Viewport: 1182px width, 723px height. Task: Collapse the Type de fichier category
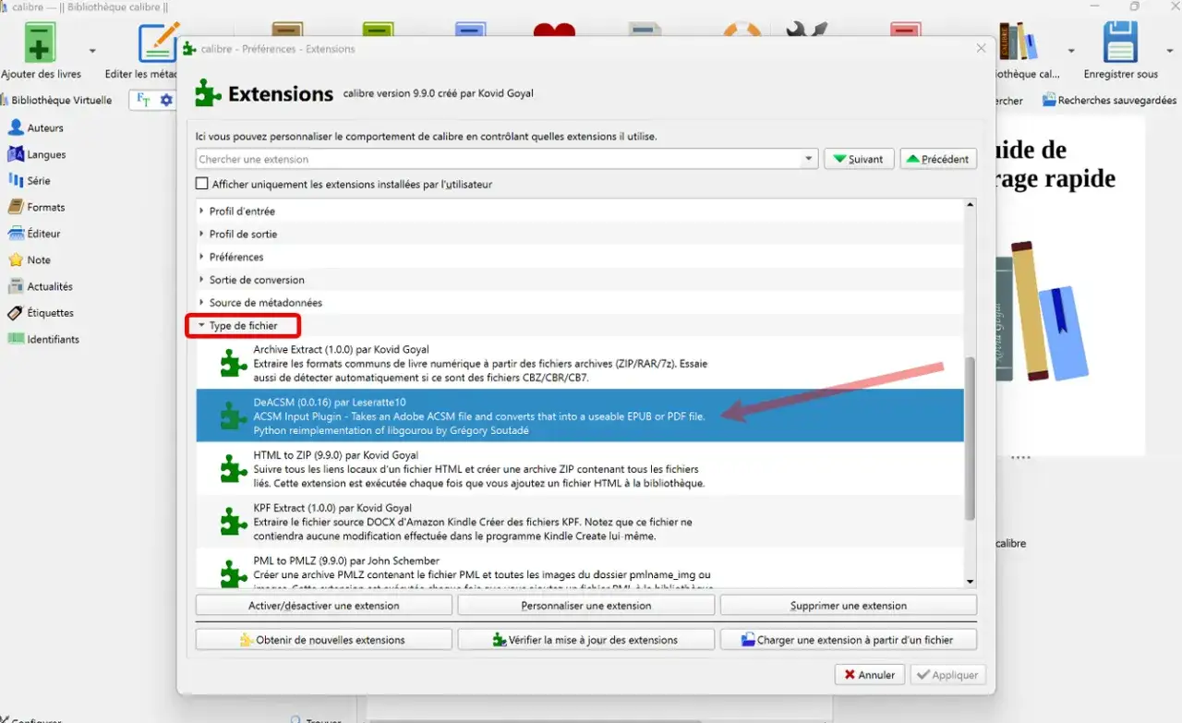(202, 325)
